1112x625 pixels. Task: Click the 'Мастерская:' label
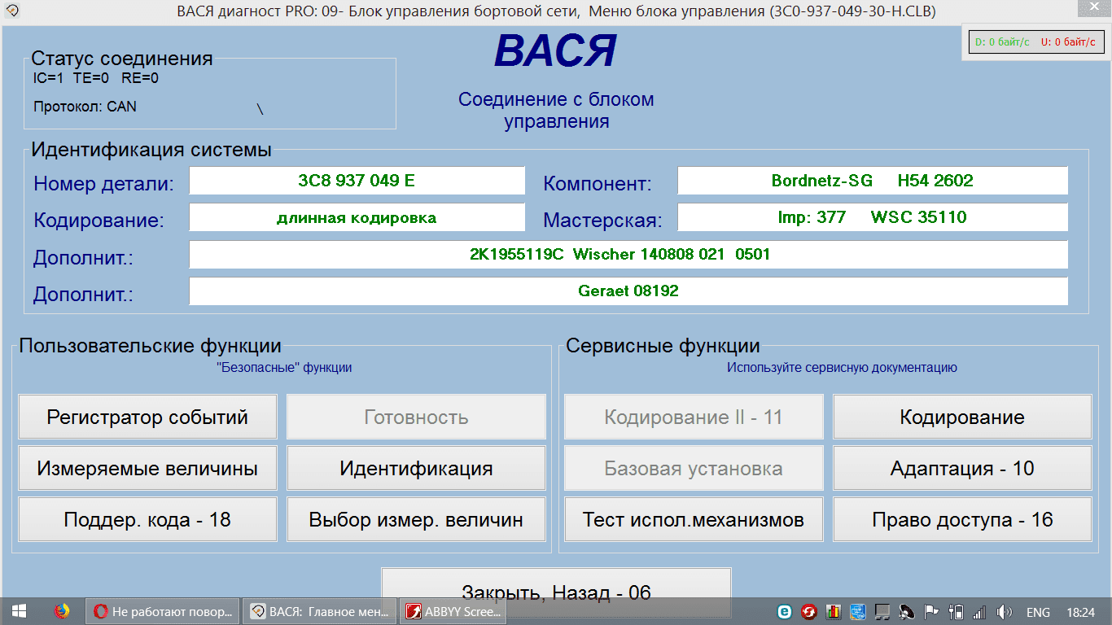[602, 221]
